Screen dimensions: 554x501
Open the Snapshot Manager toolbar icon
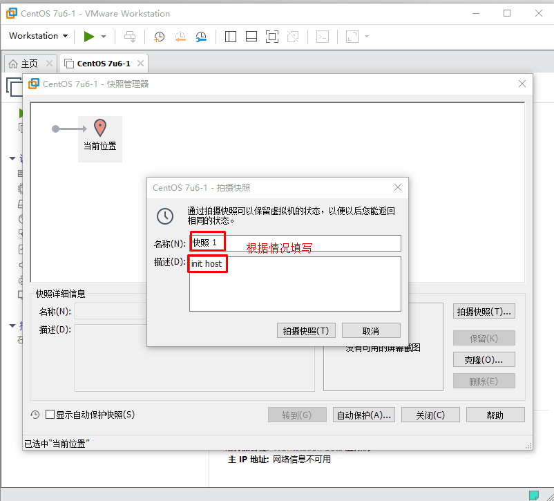coord(201,37)
